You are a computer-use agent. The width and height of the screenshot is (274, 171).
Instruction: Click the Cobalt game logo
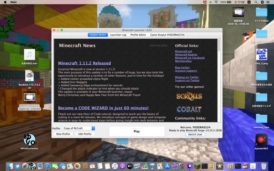pyautogui.click(x=189, y=109)
